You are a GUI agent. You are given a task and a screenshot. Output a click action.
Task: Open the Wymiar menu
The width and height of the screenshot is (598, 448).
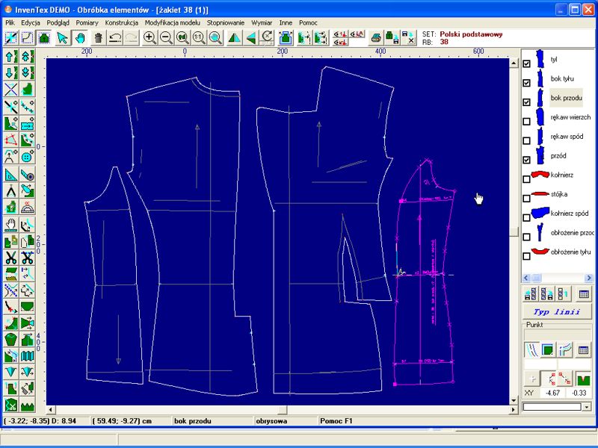[262, 23]
